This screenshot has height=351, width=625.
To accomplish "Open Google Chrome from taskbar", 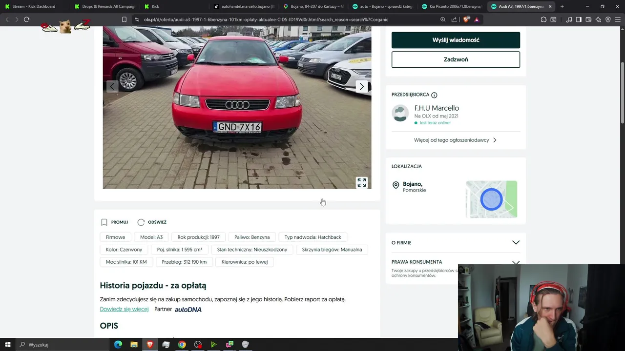I will click(x=182, y=345).
